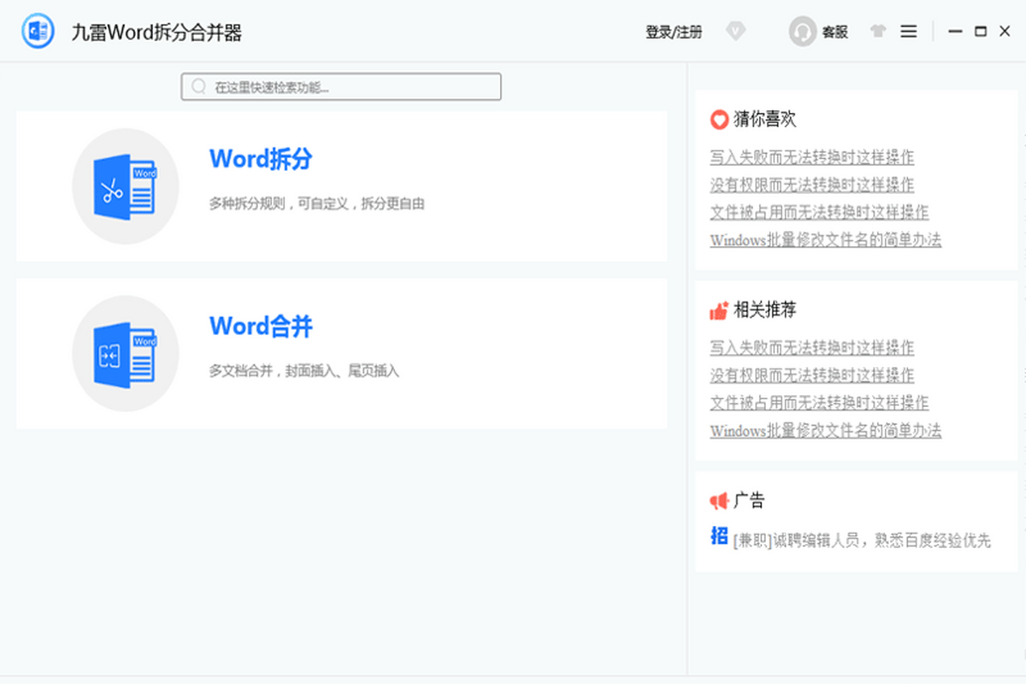Click the V-shaped VIP membership icon
Viewport: 1026px width, 684px height.
(x=735, y=31)
